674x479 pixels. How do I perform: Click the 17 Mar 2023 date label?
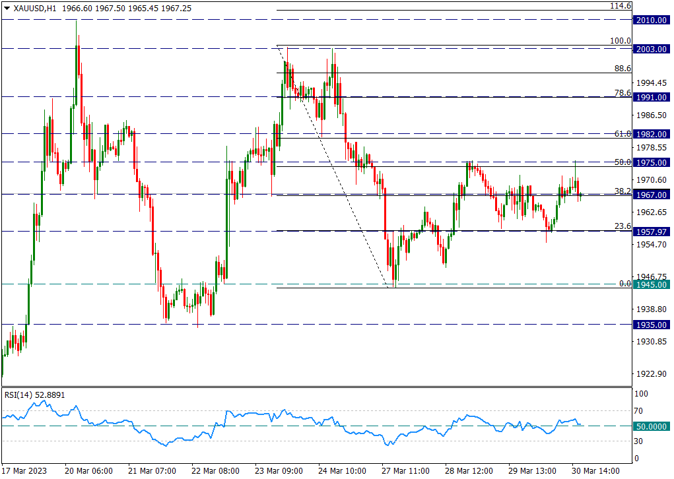point(24,471)
